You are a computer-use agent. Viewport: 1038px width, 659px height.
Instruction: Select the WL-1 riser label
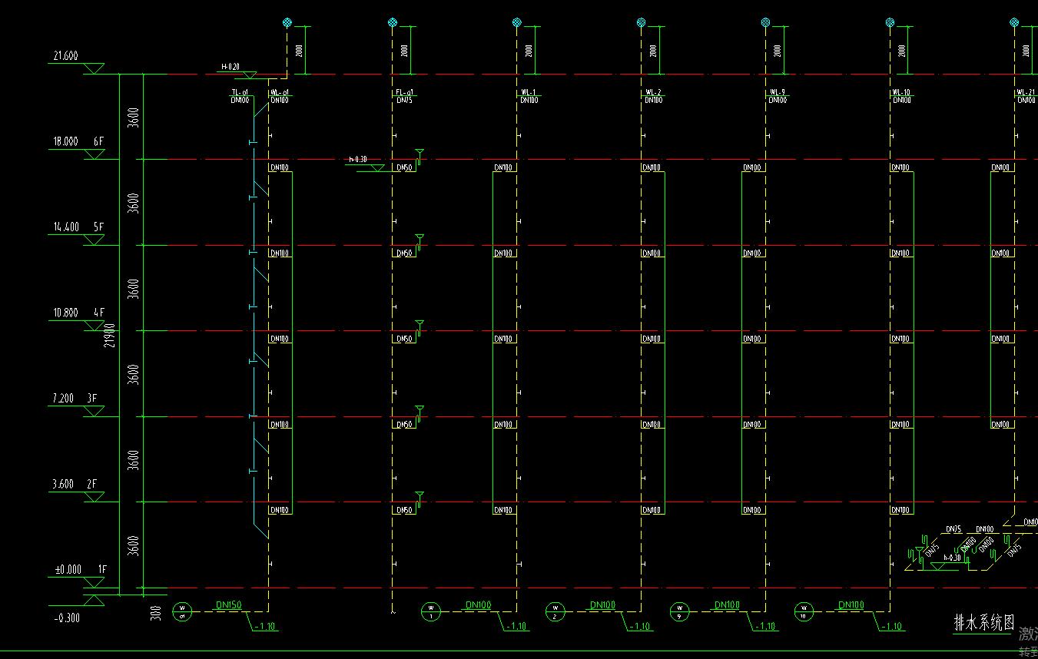tap(528, 93)
